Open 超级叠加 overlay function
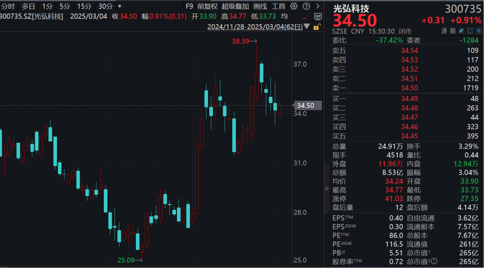This screenshot has height=268, width=484. [x=235, y=6]
